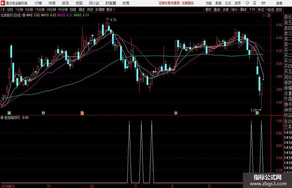Click the 北玻股份 stock name in title bar
The height and width of the screenshot is (188, 292).
click(188, 3)
